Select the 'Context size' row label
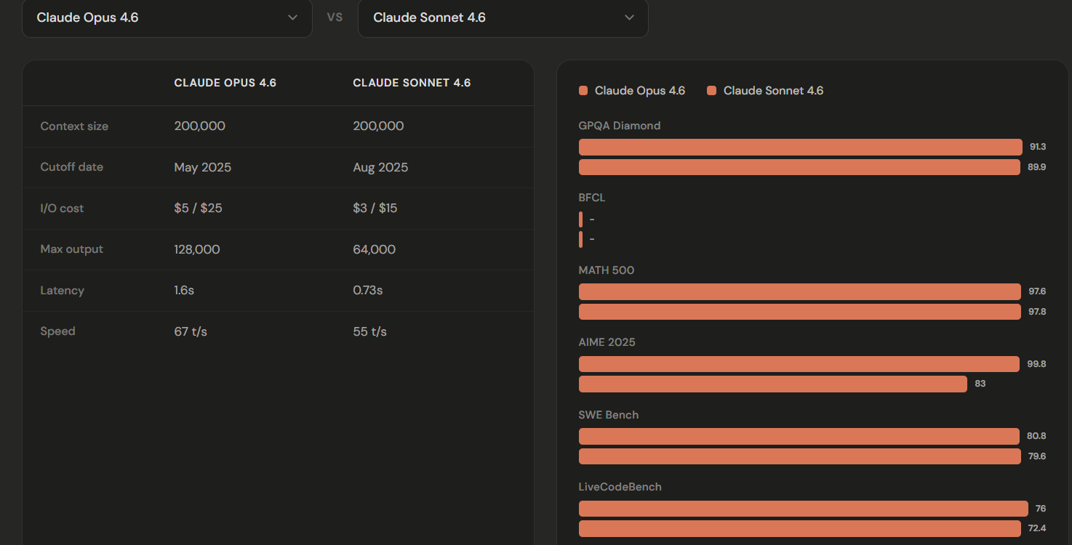This screenshot has height=545, width=1072. click(74, 126)
